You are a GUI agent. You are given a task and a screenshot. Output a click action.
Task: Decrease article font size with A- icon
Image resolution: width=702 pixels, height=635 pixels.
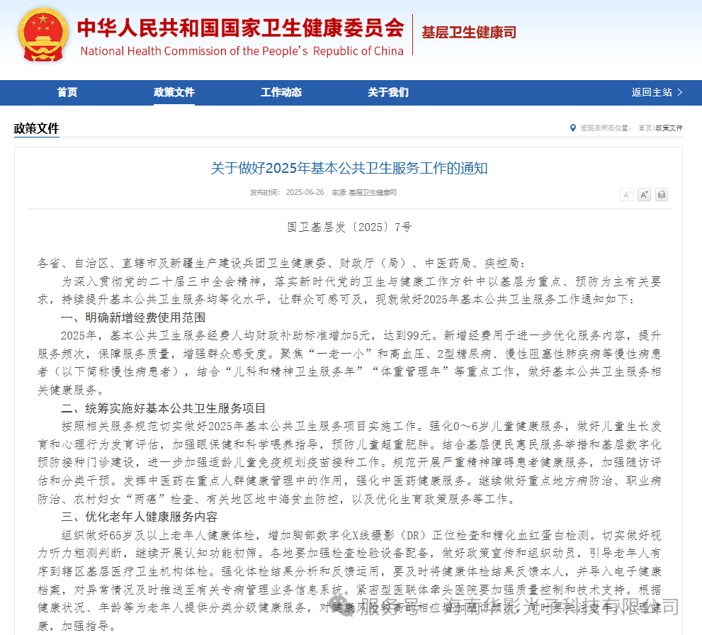point(626,195)
